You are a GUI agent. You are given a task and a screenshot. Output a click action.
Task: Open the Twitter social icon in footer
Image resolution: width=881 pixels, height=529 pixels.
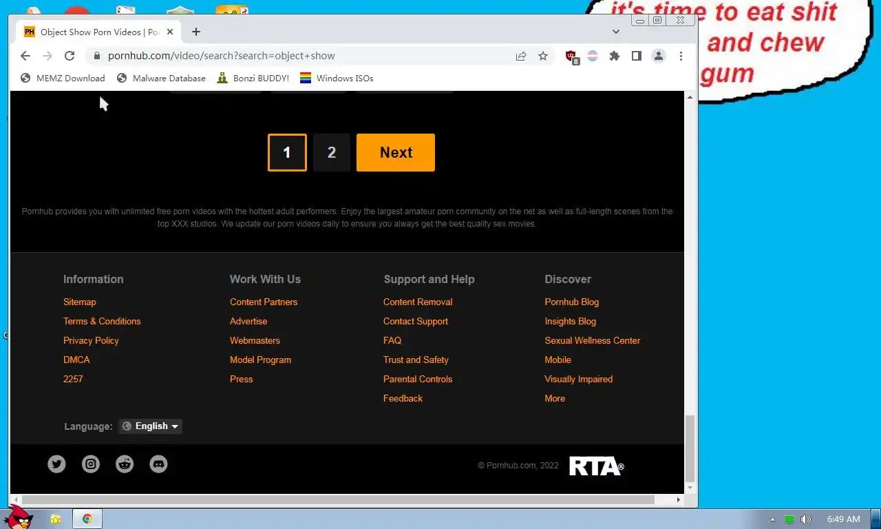(x=56, y=464)
